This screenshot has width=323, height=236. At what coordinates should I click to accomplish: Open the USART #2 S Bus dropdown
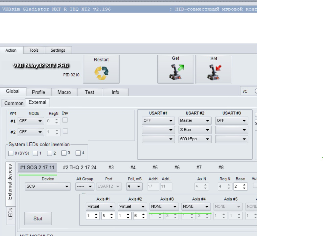point(195,130)
